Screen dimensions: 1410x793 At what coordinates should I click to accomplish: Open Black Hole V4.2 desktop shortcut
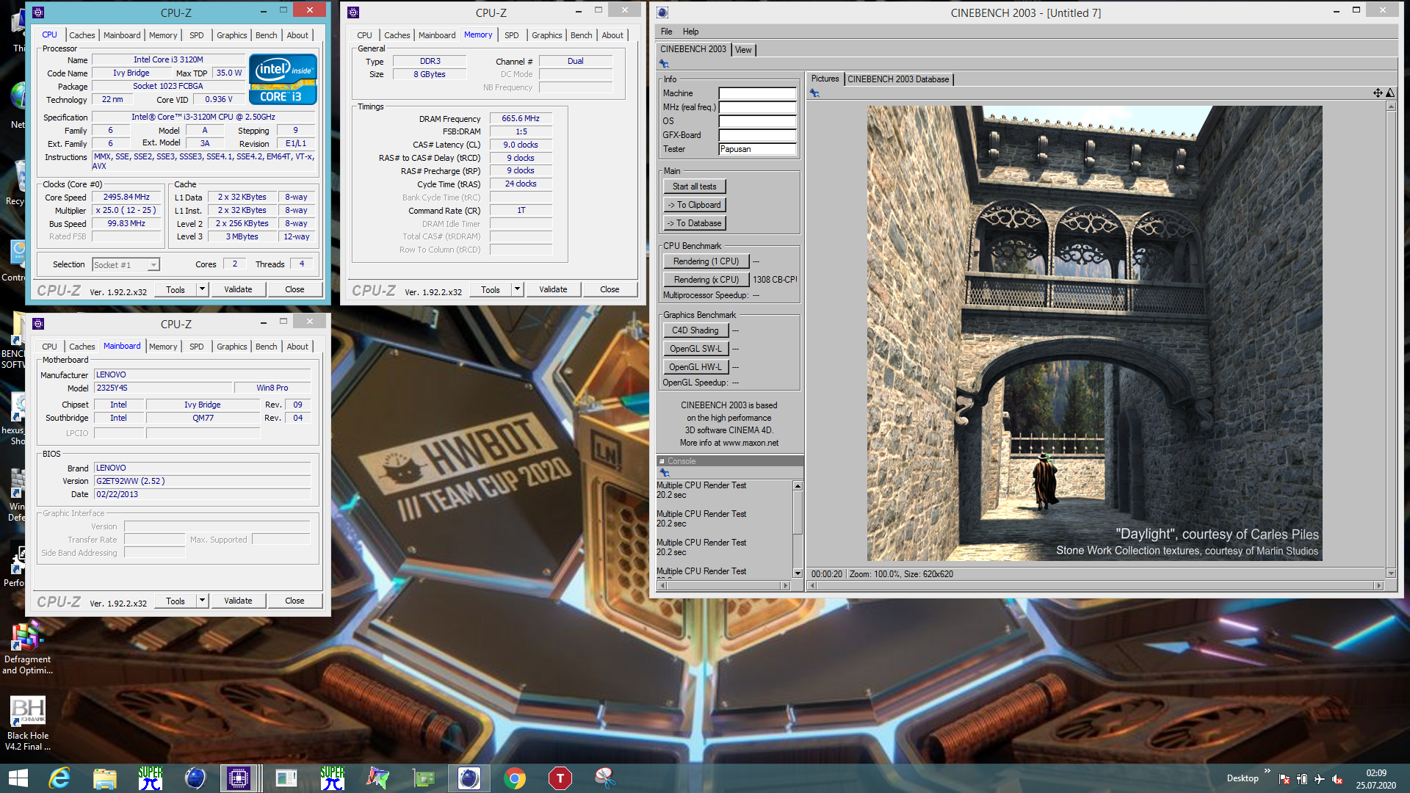tap(27, 723)
